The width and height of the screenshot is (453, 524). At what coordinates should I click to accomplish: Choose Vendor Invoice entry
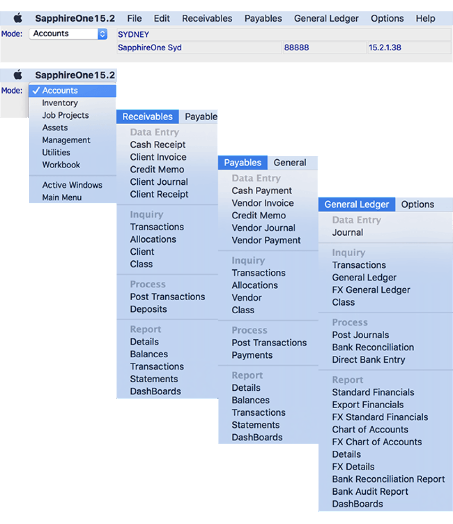pyautogui.click(x=263, y=203)
